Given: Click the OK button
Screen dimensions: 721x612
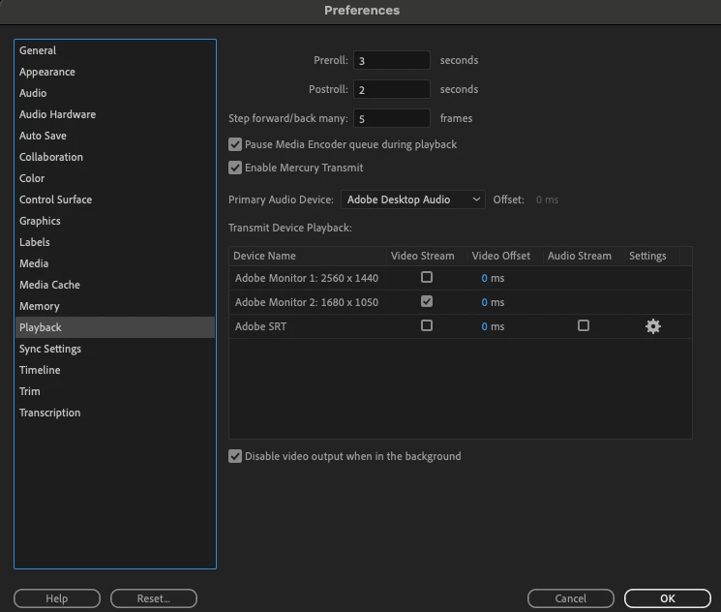Looking at the screenshot, I should [x=667, y=598].
